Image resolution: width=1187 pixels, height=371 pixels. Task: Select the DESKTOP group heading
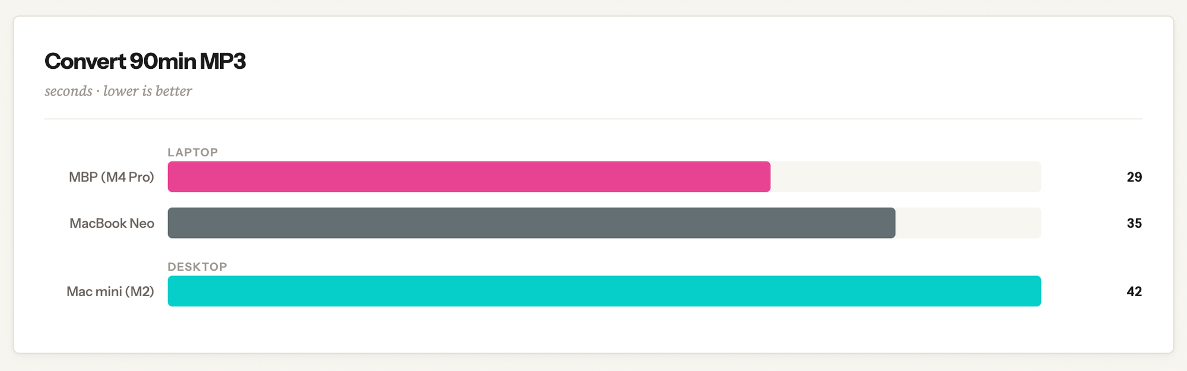(198, 267)
